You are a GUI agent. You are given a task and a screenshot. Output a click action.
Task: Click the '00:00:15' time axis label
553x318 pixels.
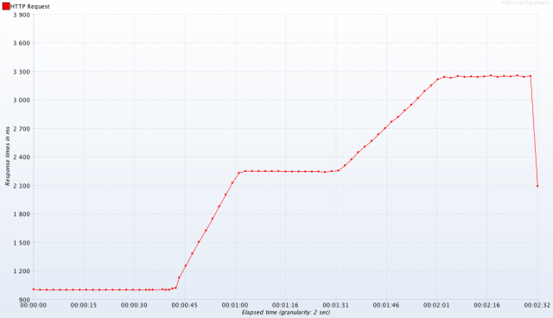tap(84, 305)
